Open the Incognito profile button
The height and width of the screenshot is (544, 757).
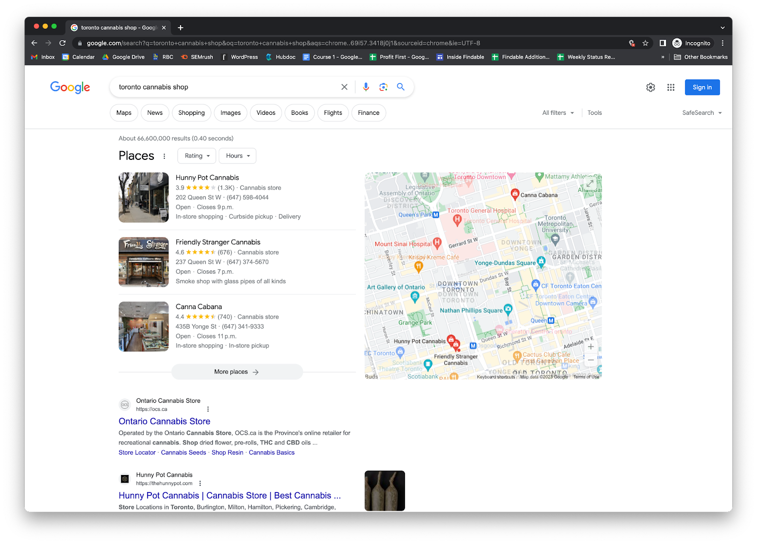tap(692, 43)
